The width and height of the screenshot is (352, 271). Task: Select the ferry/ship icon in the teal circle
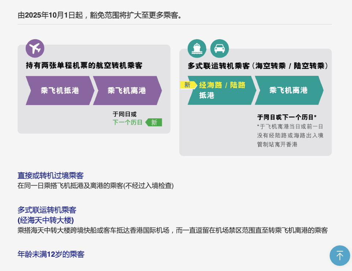click(197, 48)
